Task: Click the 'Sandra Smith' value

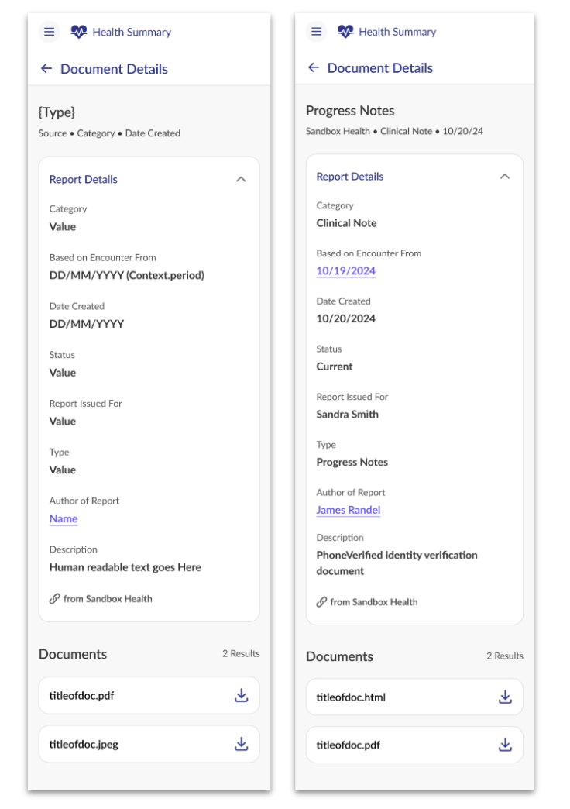Action: click(x=347, y=415)
